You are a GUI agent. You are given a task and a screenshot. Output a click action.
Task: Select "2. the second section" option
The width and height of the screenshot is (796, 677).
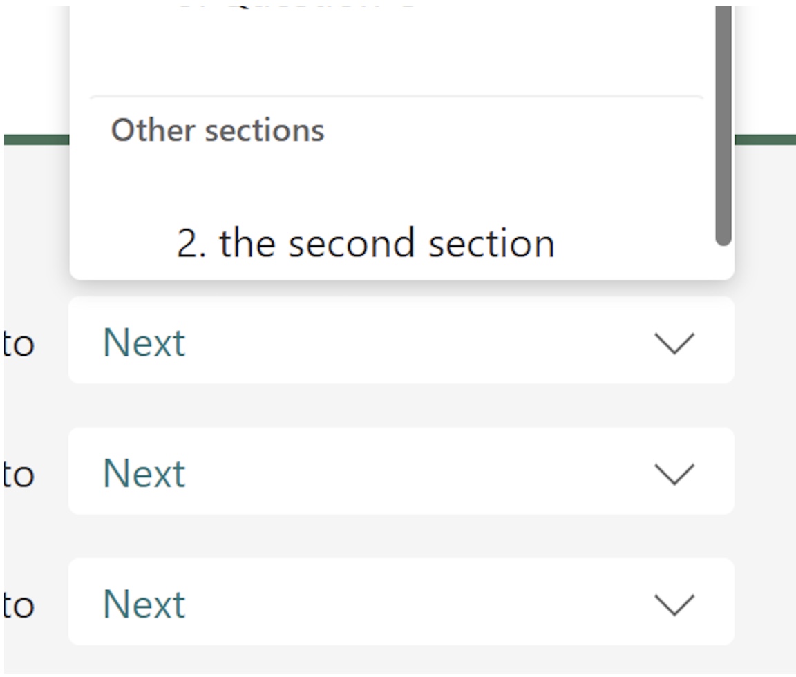click(x=366, y=243)
